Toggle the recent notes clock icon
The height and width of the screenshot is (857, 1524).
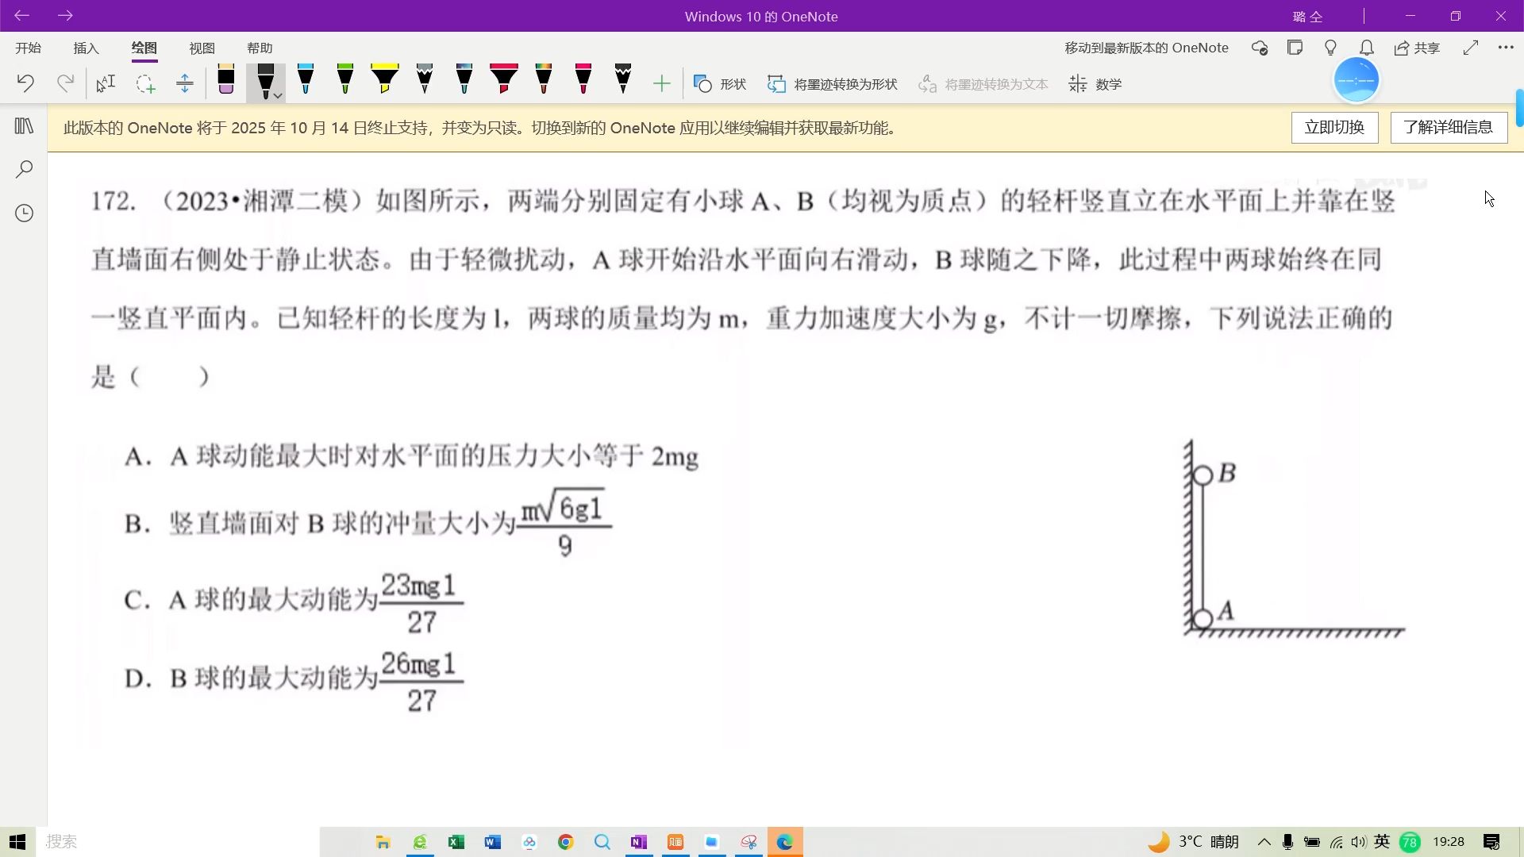(x=25, y=213)
